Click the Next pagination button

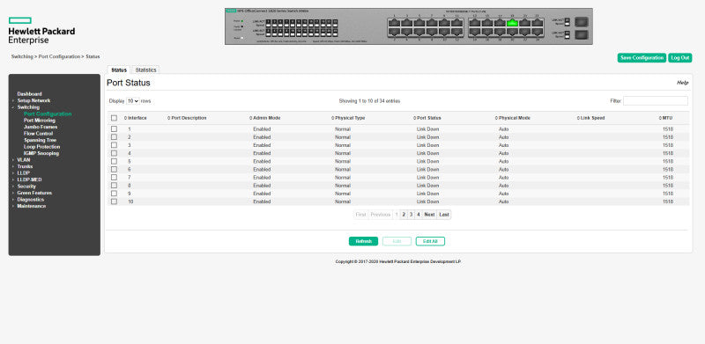(429, 215)
